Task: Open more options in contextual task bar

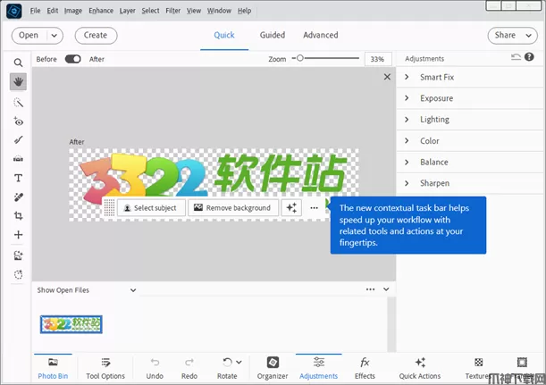Action: point(314,208)
